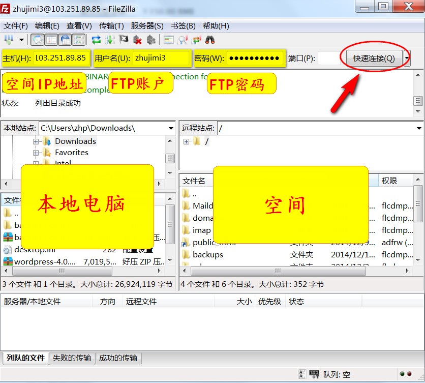This screenshot has height=383, width=425.
Task: Focus the 端口 port field
Action: (x=329, y=58)
